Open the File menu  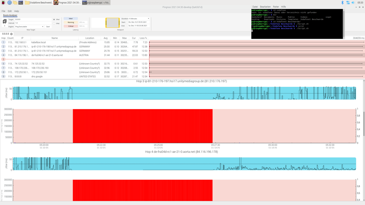point(3,11)
